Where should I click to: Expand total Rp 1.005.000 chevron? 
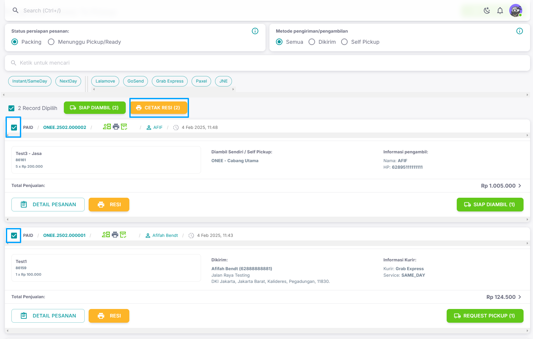pos(520,186)
